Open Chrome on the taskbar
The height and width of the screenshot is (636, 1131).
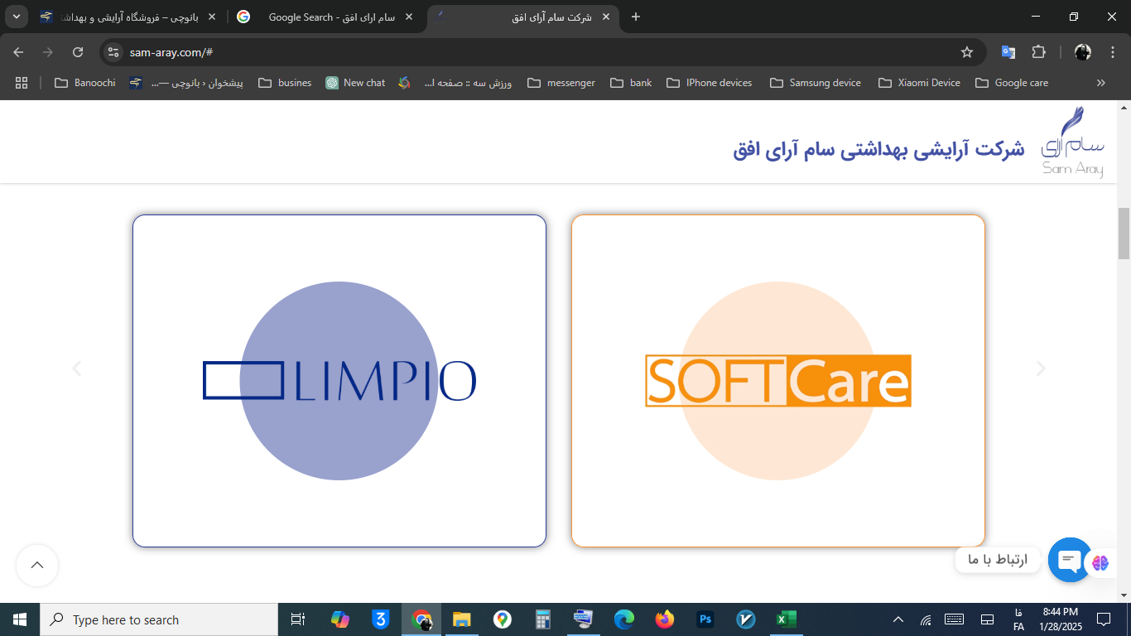coord(422,619)
